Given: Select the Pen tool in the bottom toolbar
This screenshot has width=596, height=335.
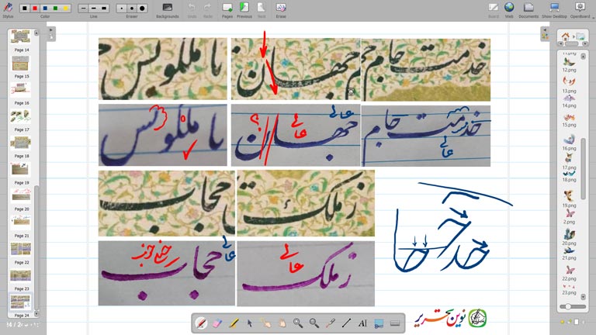Looking at the screenshot, I should coord(202,323).
